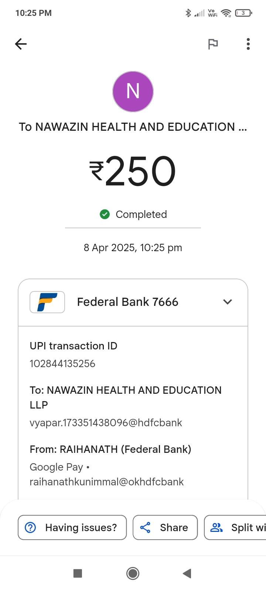The height and width of the screenshot is (591, 266).
Task: Tap the Federal Bank logo icon
Action: click(x=47, y=302)
